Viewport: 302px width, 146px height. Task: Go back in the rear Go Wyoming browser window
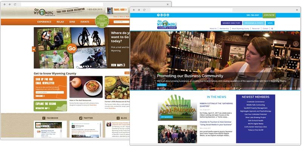(5, 4)
